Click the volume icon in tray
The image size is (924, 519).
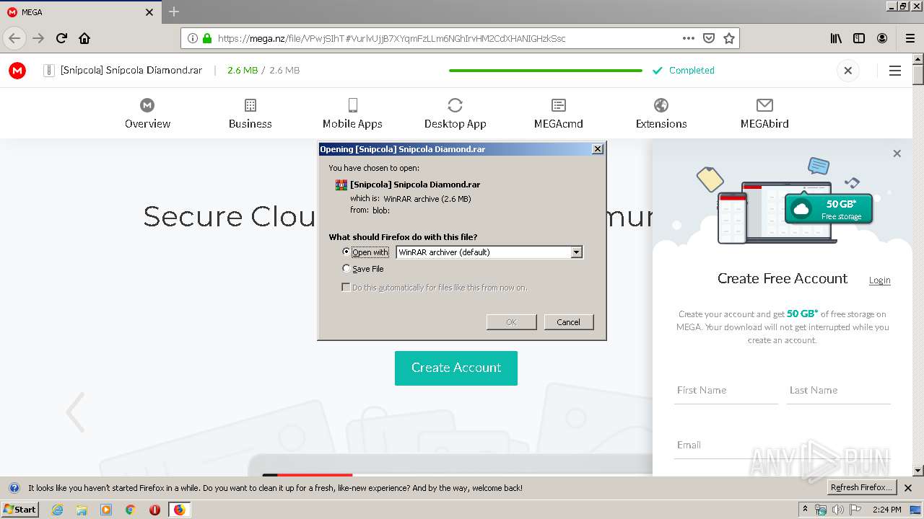tap(838, 510)
